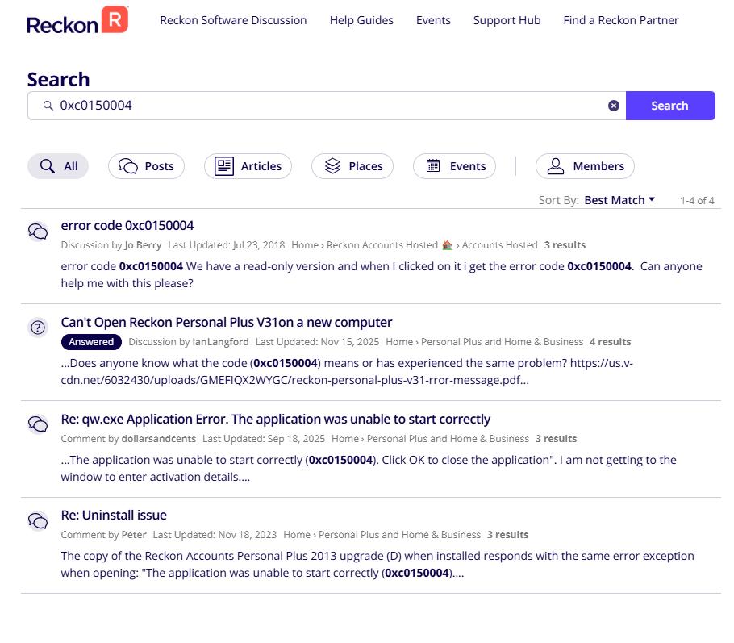View author dollarsandcents' profile
The image size is (734, 643).
coord(159,439)
